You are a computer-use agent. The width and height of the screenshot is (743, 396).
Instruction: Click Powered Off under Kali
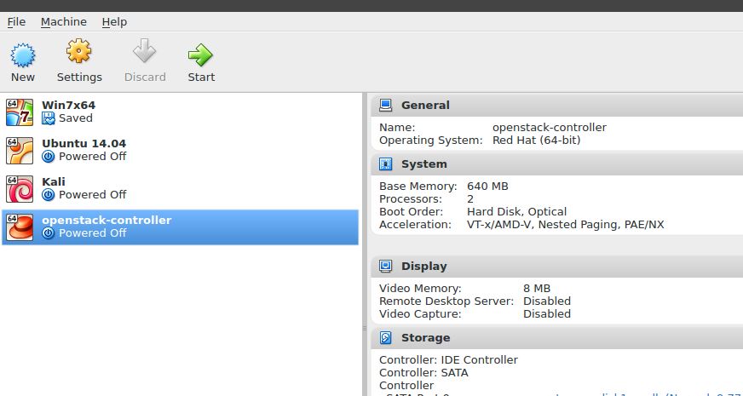92,195
